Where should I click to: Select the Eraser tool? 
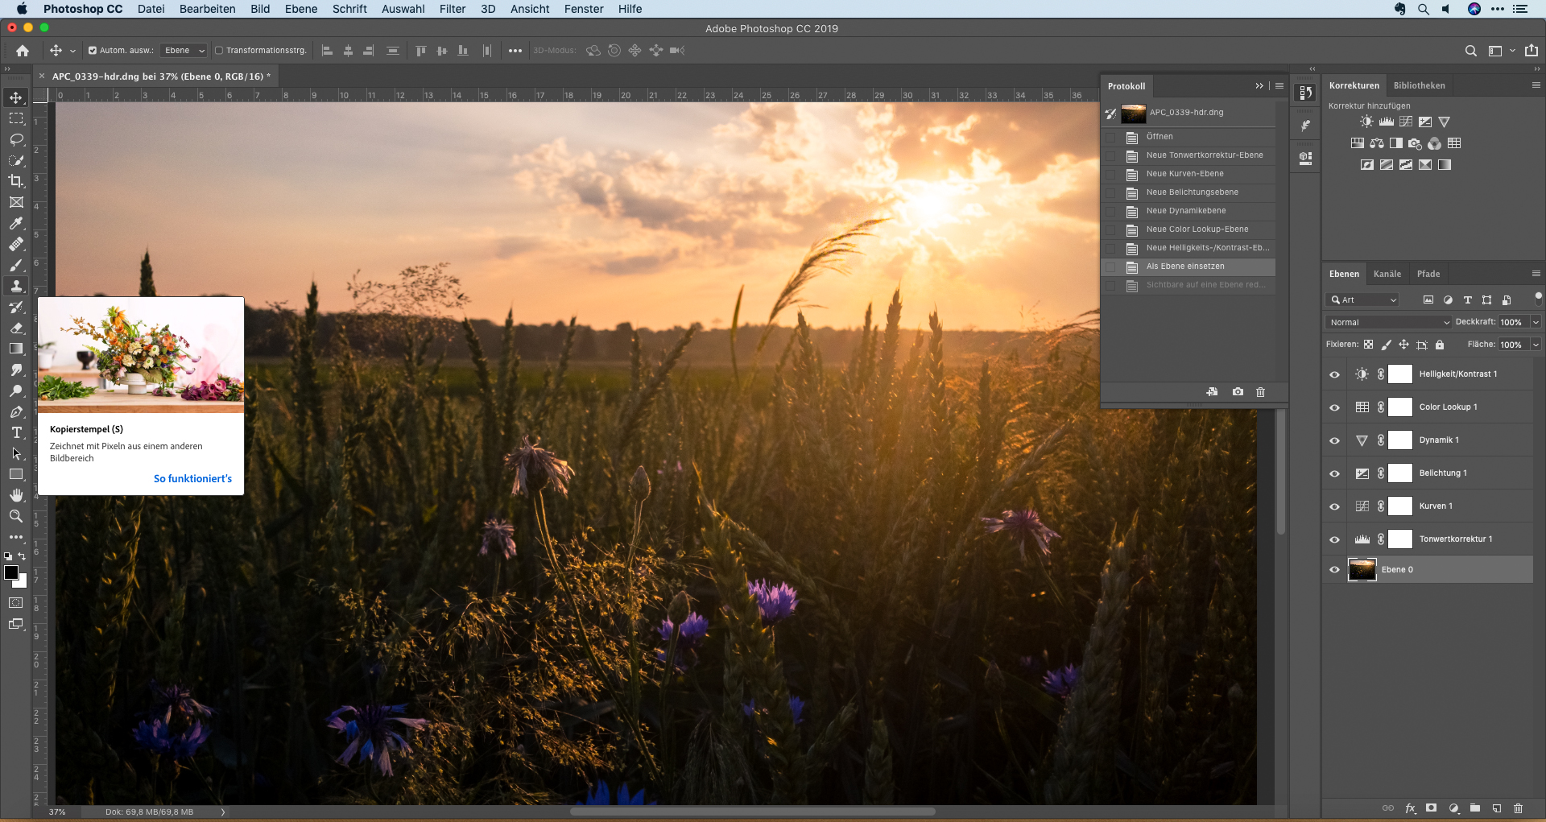16,328
